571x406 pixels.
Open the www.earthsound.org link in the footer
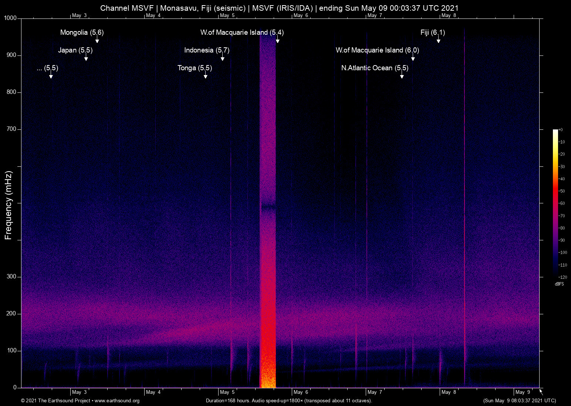[x=117, y=401]
